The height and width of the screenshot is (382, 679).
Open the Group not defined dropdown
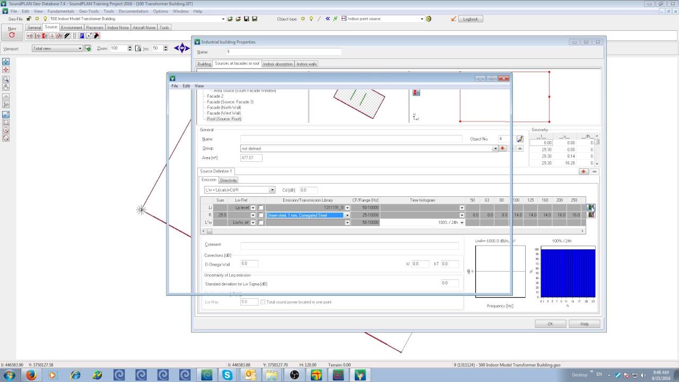point(495,149)
